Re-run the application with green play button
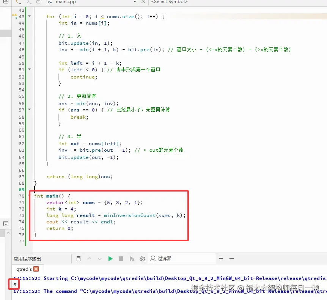Image resolution: width=327 pixels, height=300 pixels. click(110, 259)
